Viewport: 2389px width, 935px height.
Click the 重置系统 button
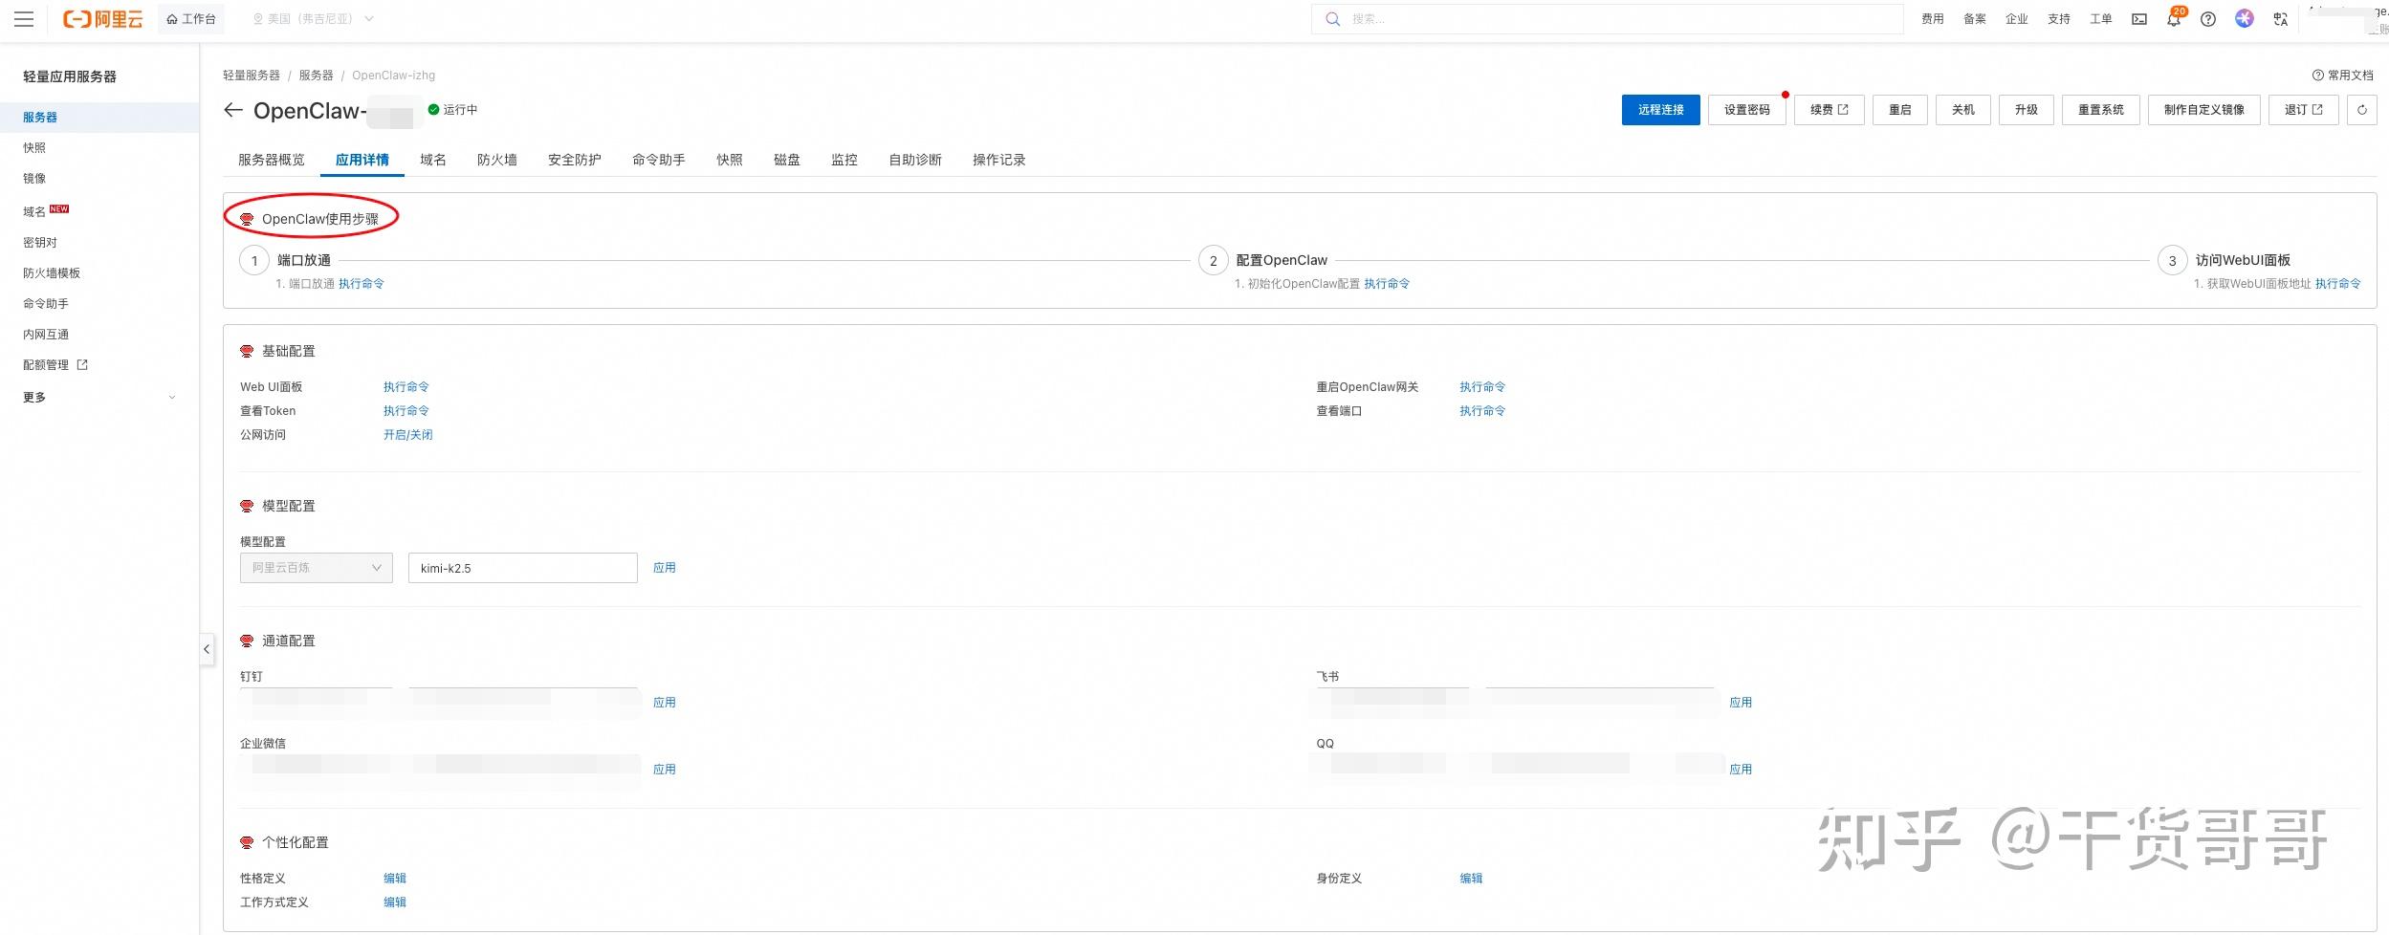click(x=2101, y=110)
